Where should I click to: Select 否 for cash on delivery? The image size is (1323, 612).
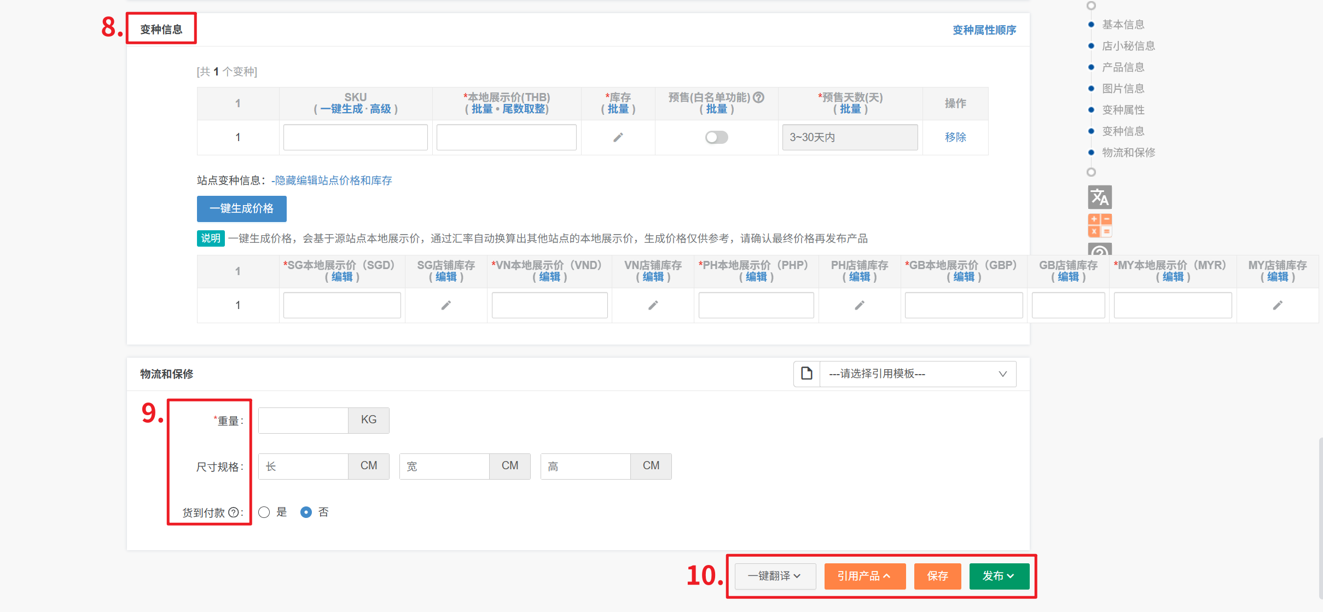306,512
